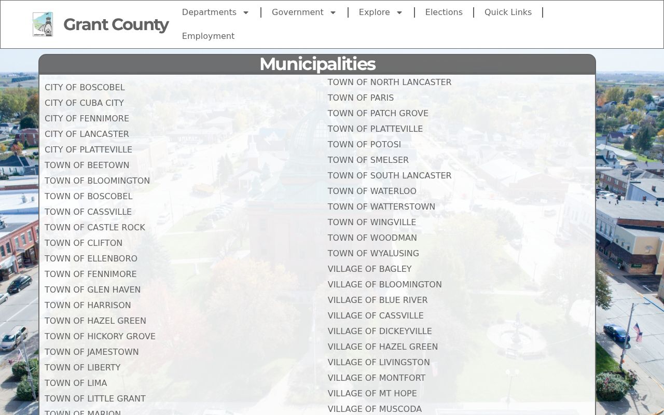Viewport: 664px width, 415px height.
Task: Open Town of Hickory Grove link
Action: pos(100,336)
